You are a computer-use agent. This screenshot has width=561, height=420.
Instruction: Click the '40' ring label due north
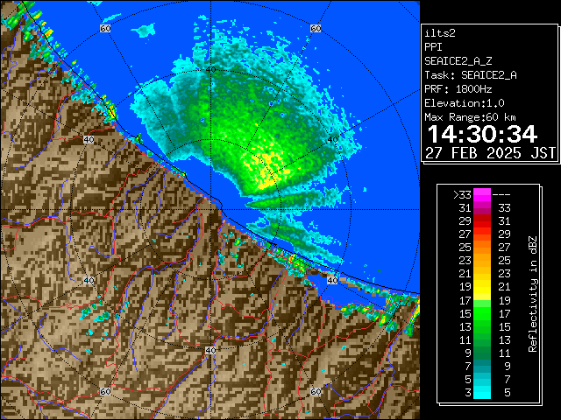coord(210,70)
